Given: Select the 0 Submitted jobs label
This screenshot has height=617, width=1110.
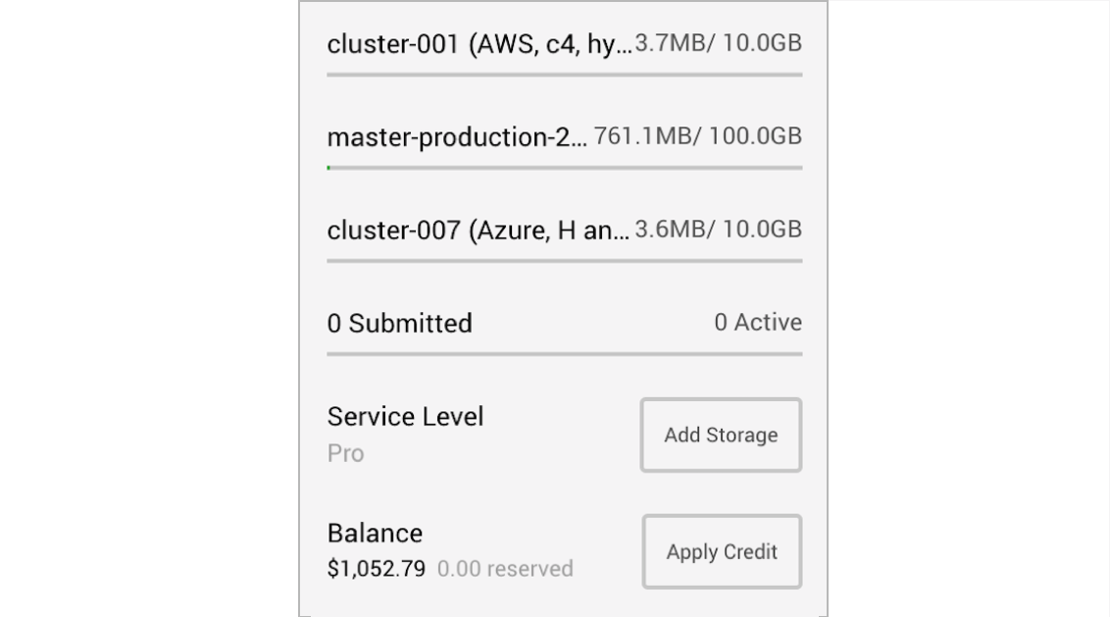Looking at the screenshot, I should point(399,324).
